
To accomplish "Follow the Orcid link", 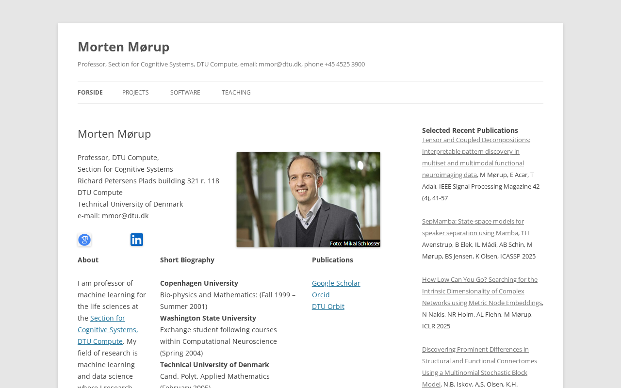I will tap(321, 295).
